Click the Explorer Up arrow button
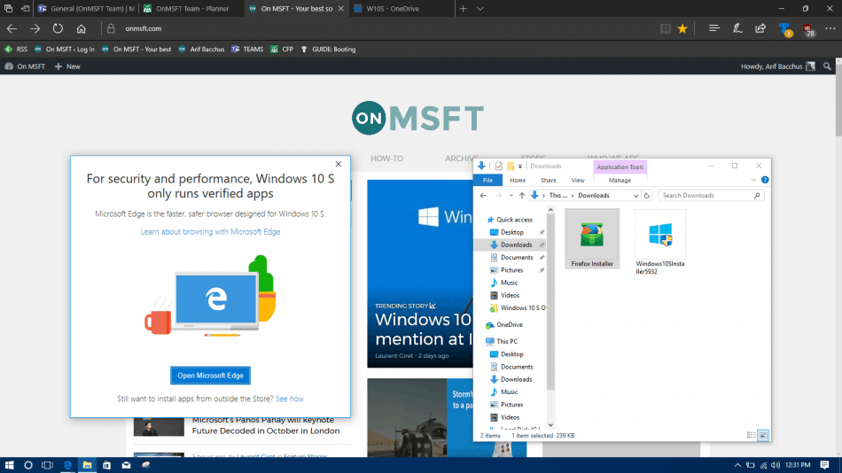Screen dimensions: 842x473 tap(522, 195)
